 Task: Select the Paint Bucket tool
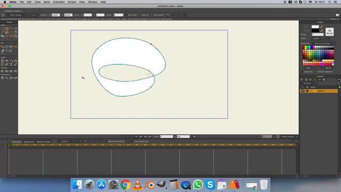(x=11, y=46)
